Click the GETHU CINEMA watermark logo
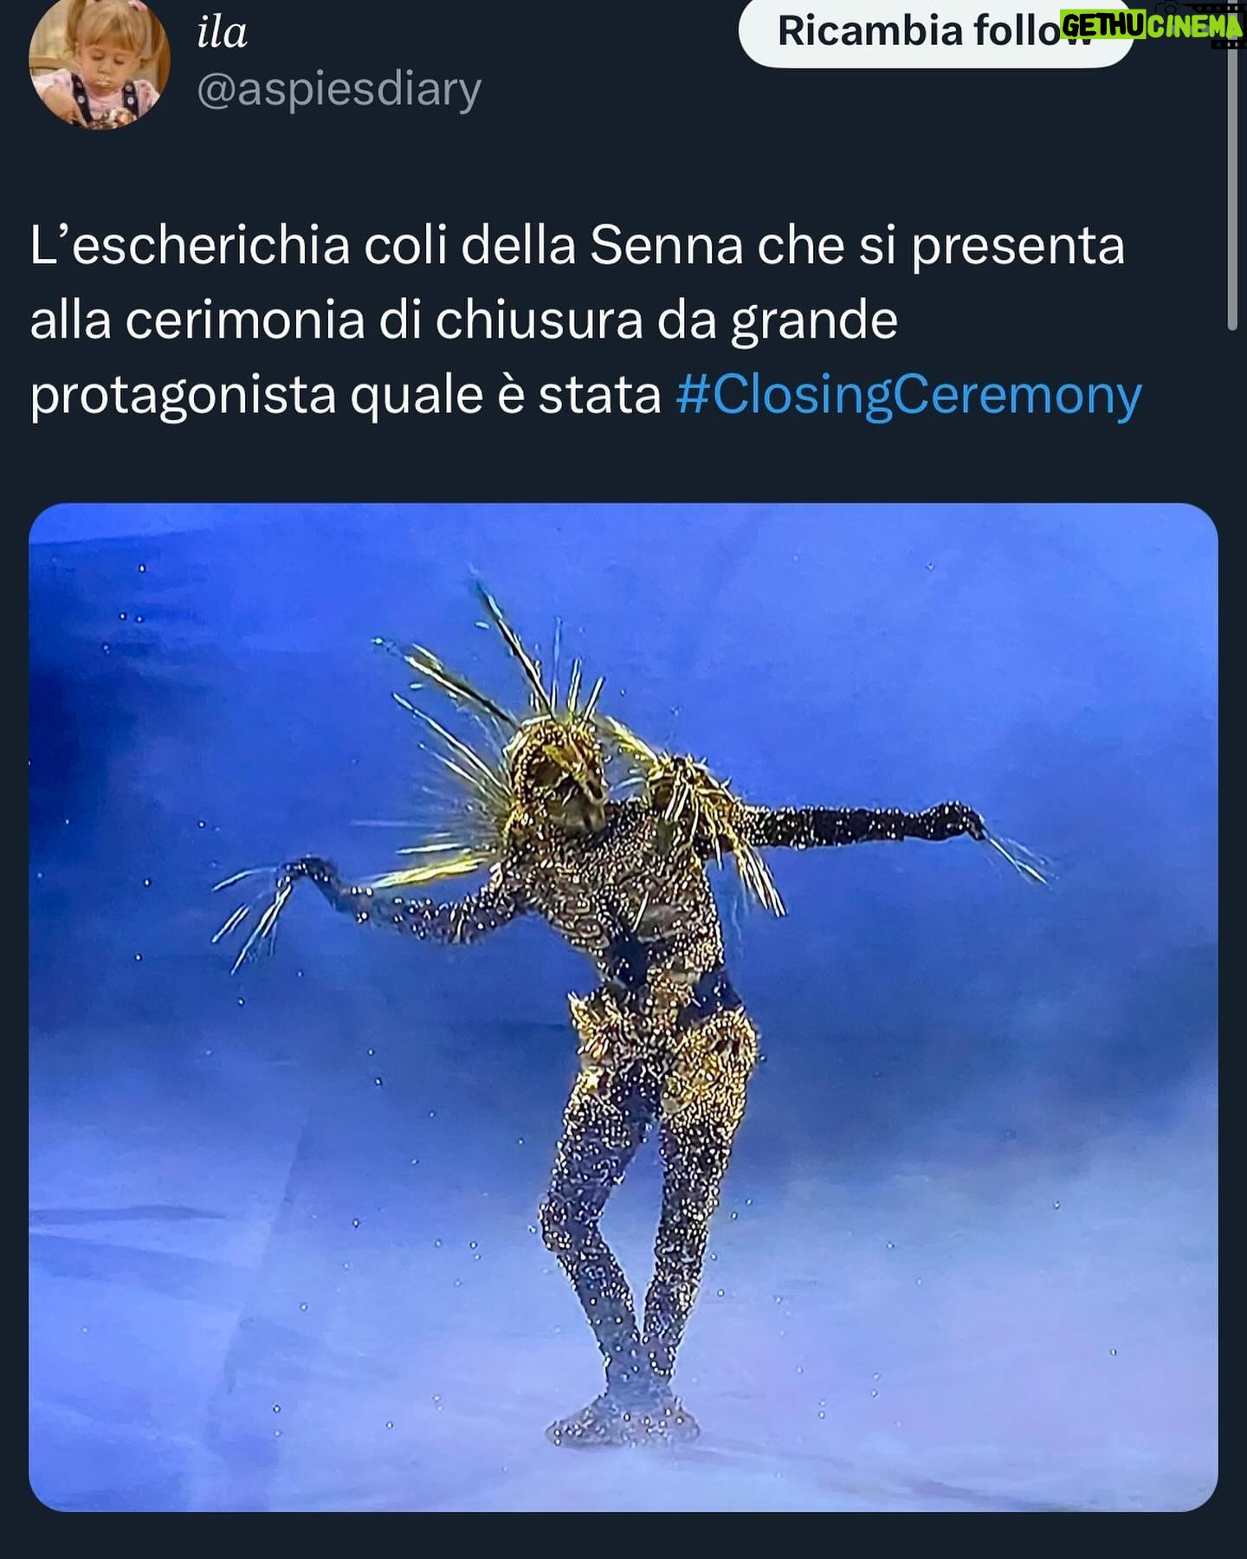Screen dimensions: 1247x1559 [x=1152, y=26]
